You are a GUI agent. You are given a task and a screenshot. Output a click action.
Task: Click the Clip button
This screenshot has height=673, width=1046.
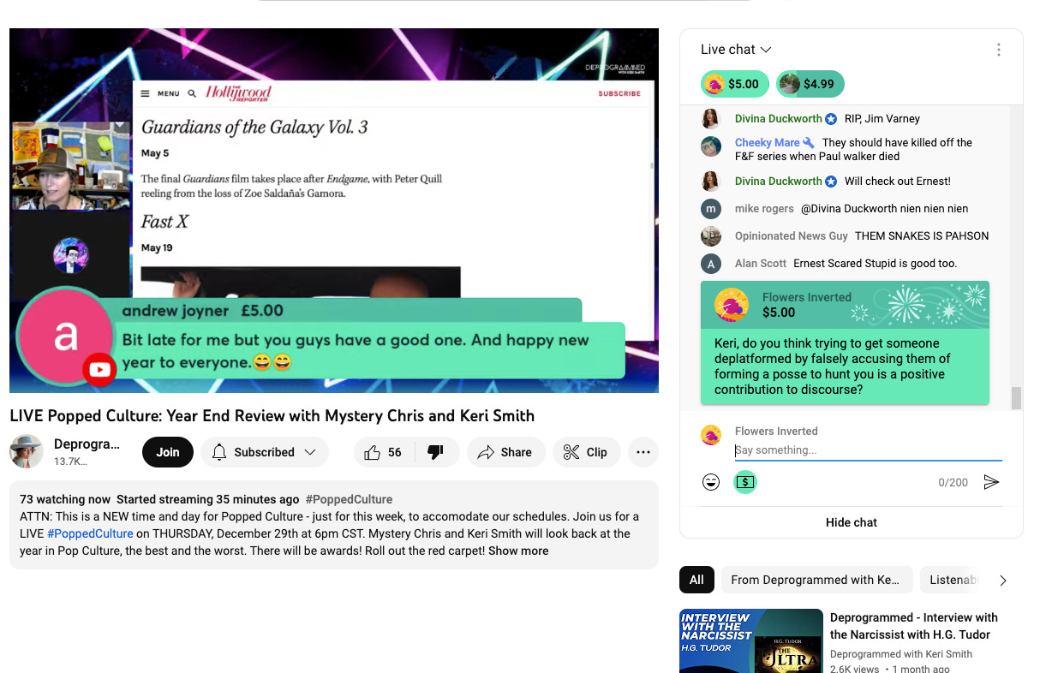click(587, 452)
